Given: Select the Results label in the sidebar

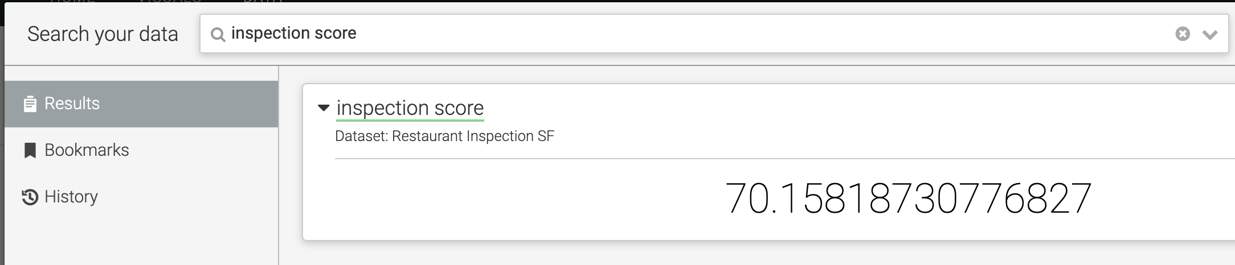Looking at the screenshot, I should (x=72, y=103).
